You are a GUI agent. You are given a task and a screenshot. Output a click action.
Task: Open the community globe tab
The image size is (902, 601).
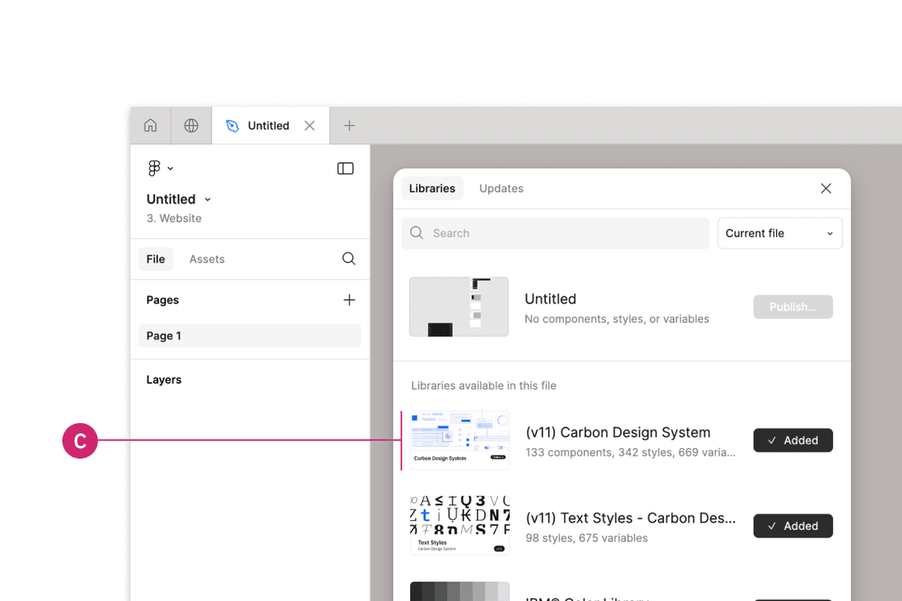(x=191, y=125)
